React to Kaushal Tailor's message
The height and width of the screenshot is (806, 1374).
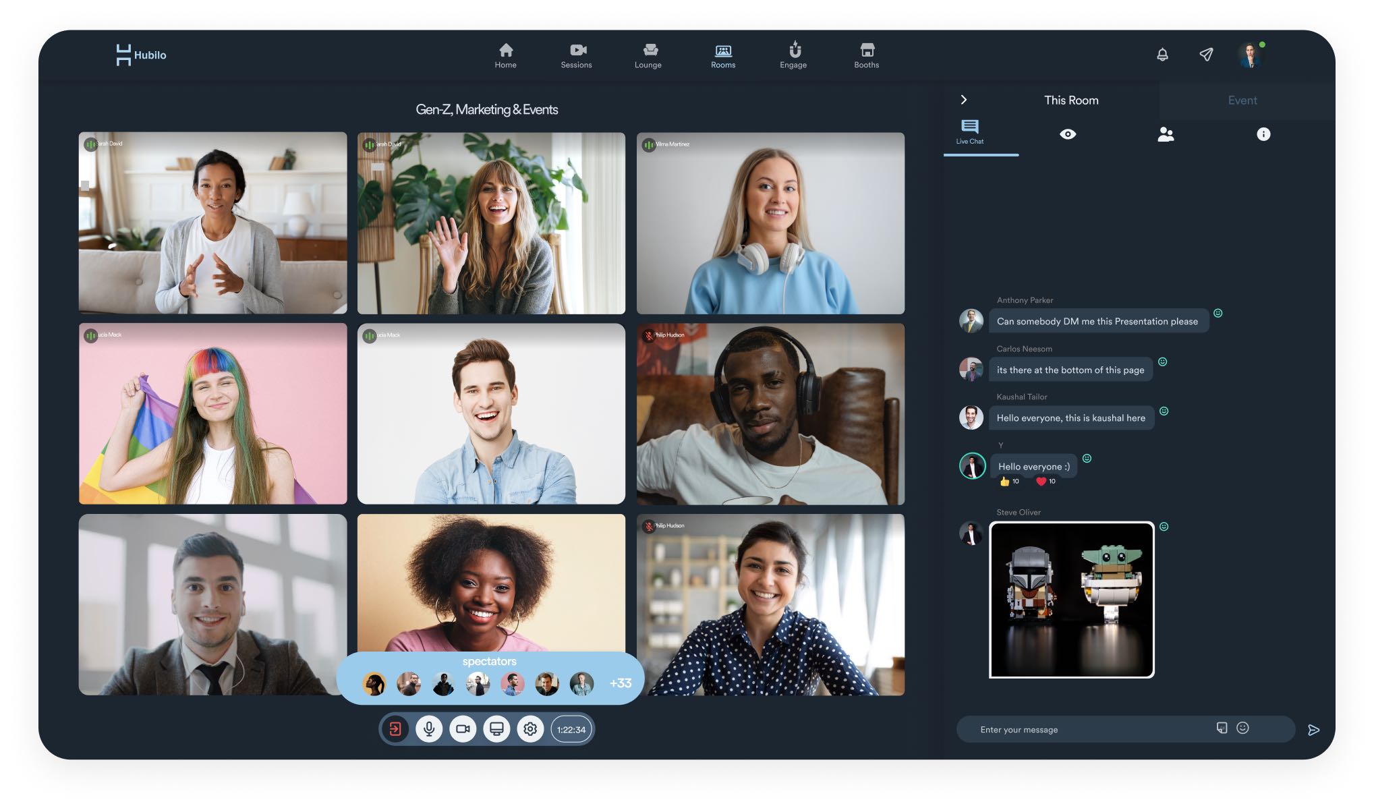(x=1164, y=411)
